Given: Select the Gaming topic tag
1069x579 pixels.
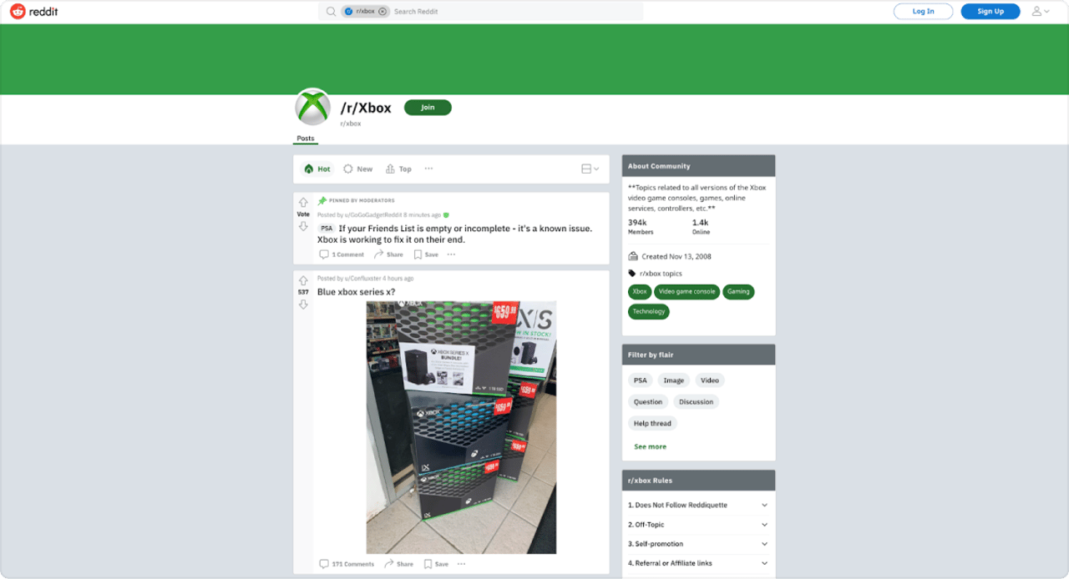Looking at the screenshot, I should pyautogui.click(x=738, y=291).
